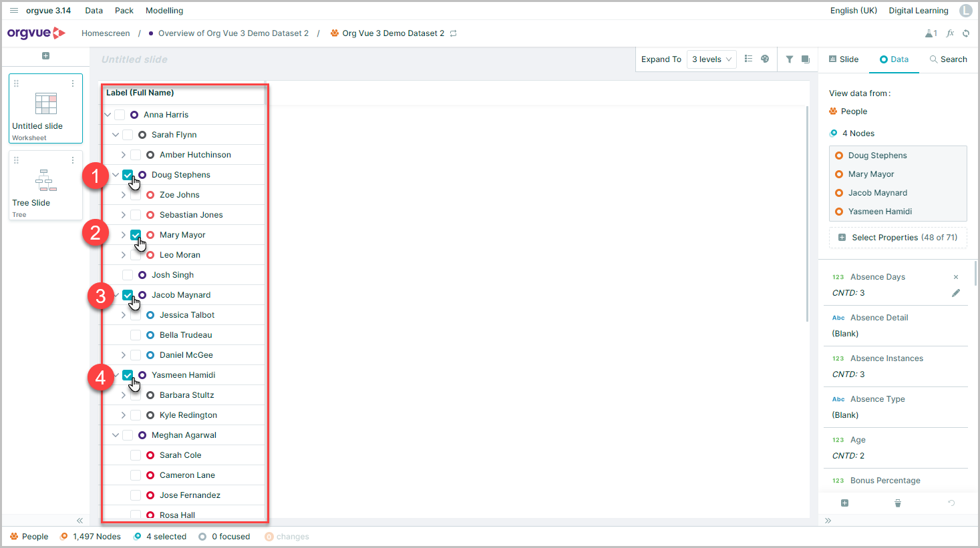Switch to the Search tab

948,59
